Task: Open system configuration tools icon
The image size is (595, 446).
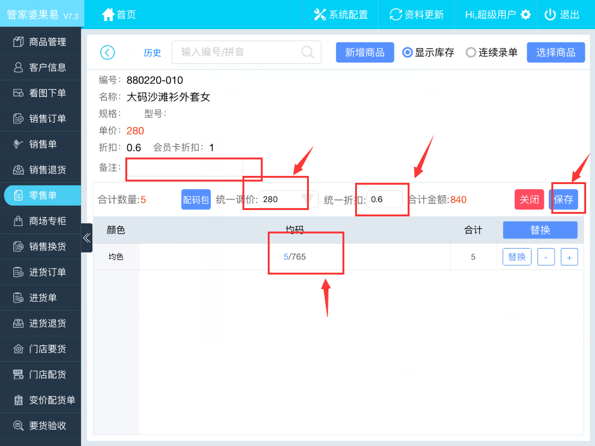Action: point(320,15)
